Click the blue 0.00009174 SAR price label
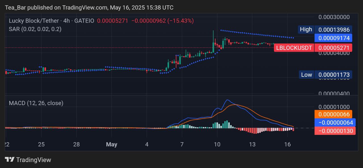Image resolution: width=363 pixels, height=168 pixels. tap(334, 38)
